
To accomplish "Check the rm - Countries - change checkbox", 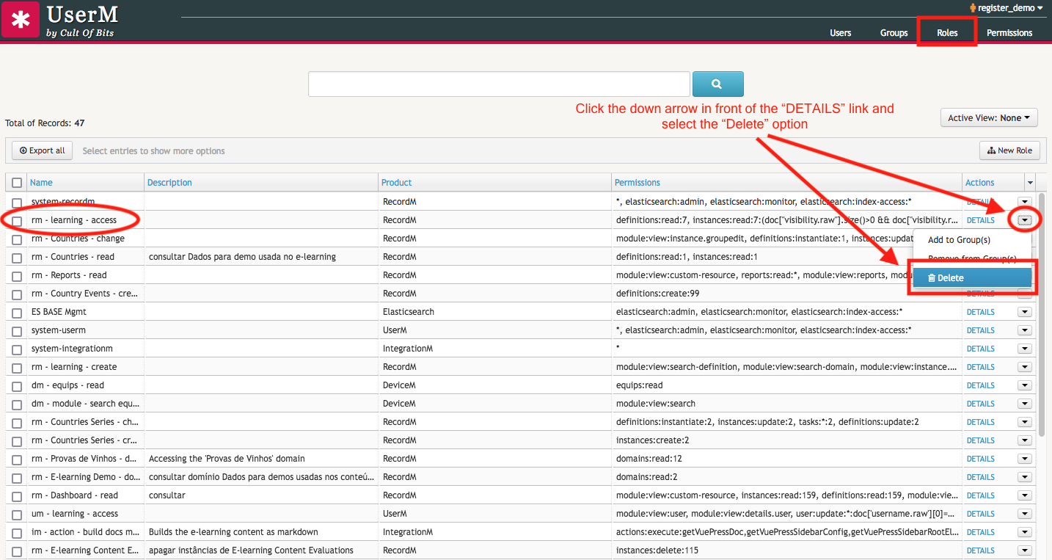I will pyautogui.click(x=17, y=239).
